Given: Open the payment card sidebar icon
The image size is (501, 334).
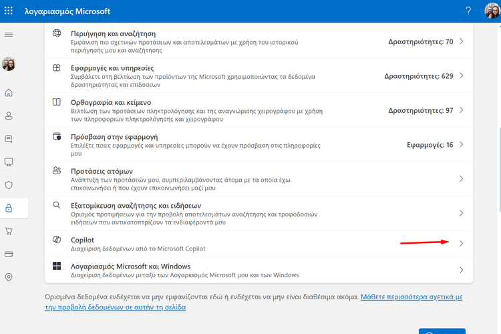Looking at the screenshot, I should click(x=9, y=254).
